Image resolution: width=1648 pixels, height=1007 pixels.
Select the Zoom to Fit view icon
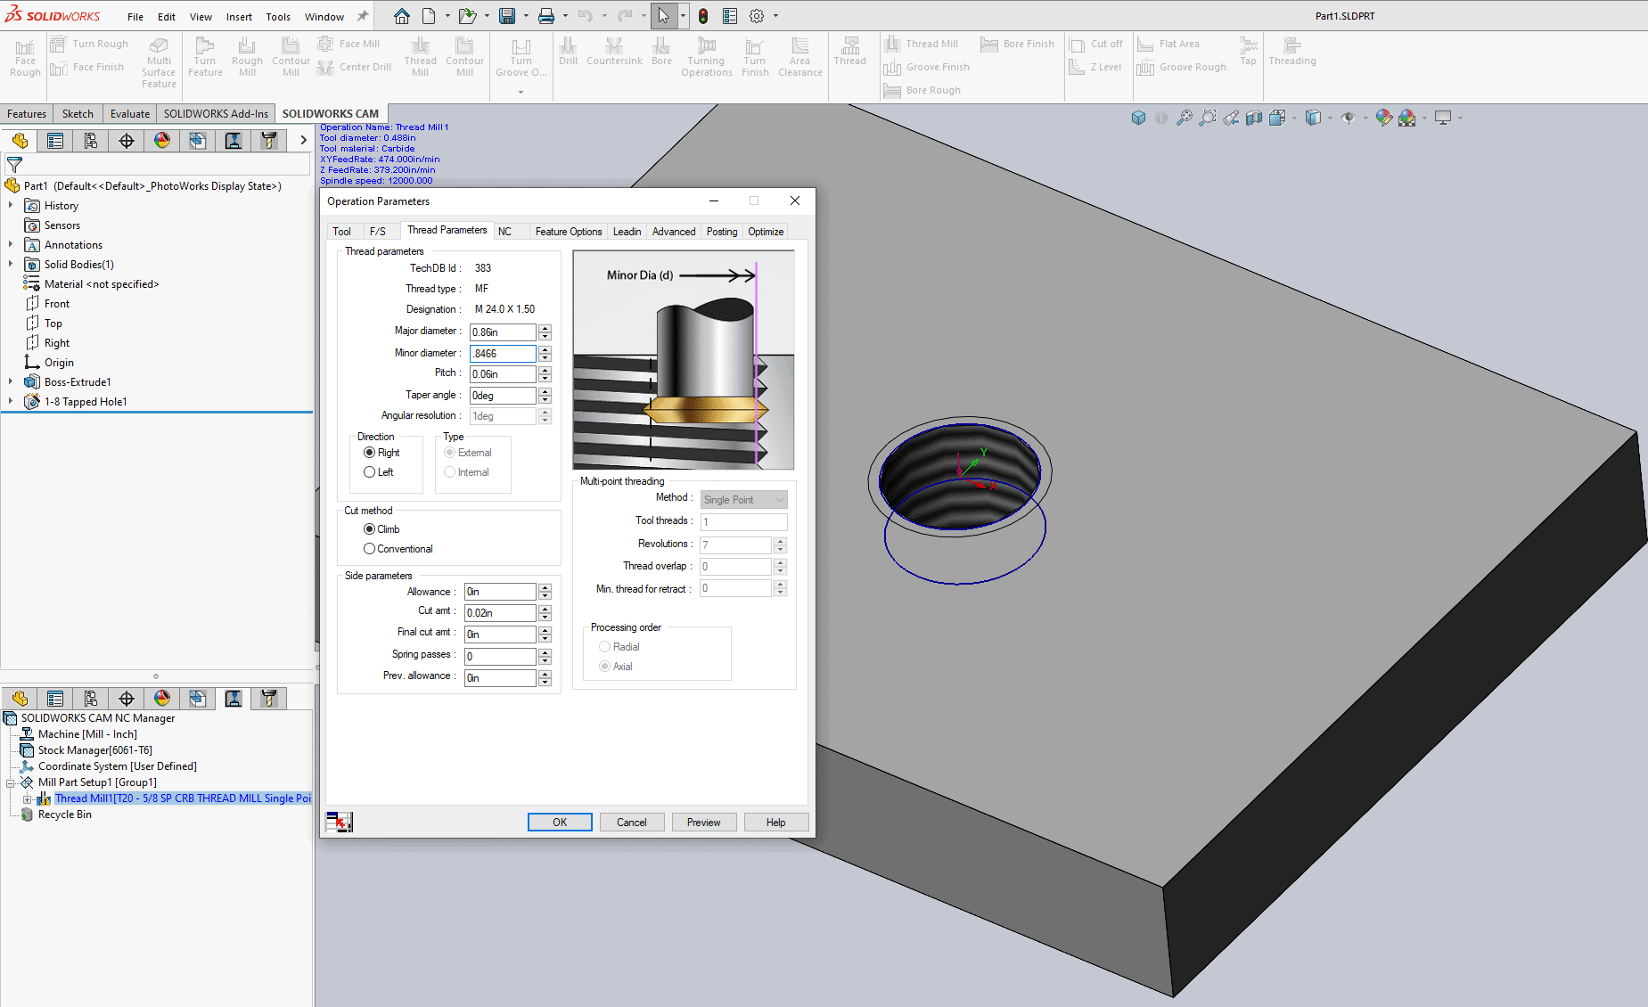1184,118
